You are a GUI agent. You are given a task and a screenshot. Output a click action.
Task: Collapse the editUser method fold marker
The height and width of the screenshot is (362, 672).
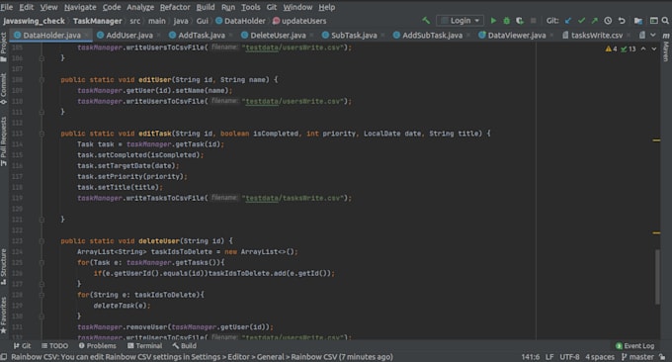coord(42,80)
